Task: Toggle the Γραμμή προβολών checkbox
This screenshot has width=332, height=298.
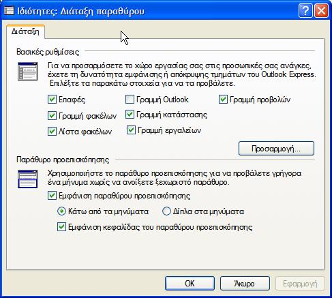Action: tap(223, 100)
